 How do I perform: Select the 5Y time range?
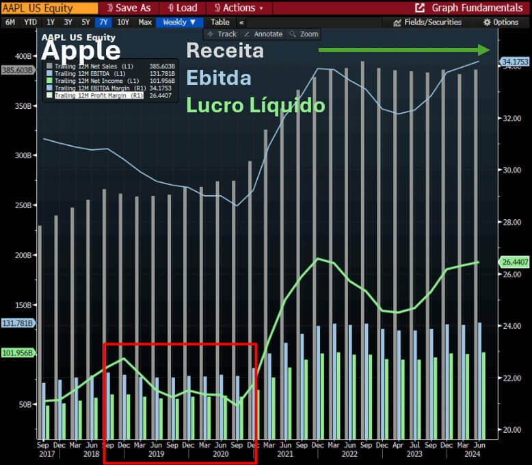pos(86,23)
